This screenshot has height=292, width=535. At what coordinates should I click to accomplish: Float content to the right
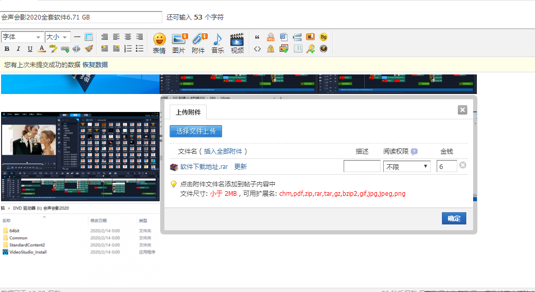point(116,49)
